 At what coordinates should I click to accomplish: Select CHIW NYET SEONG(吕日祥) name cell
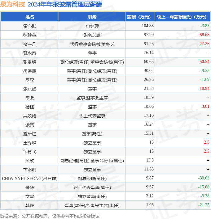pos(30,179)
